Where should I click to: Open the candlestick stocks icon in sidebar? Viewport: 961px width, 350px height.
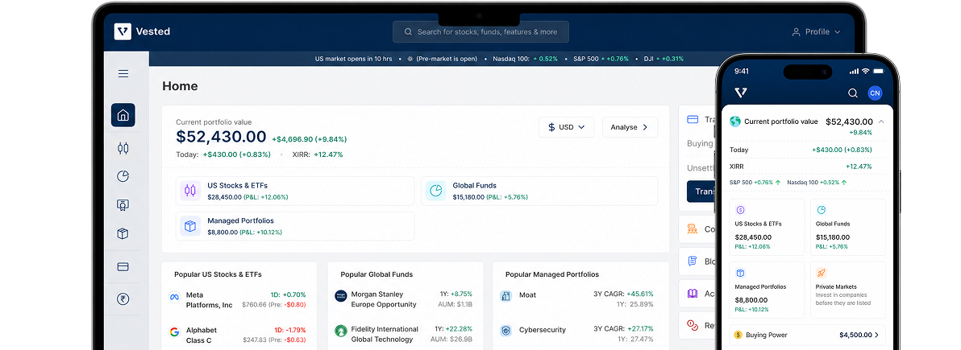[x=123, y=147]
